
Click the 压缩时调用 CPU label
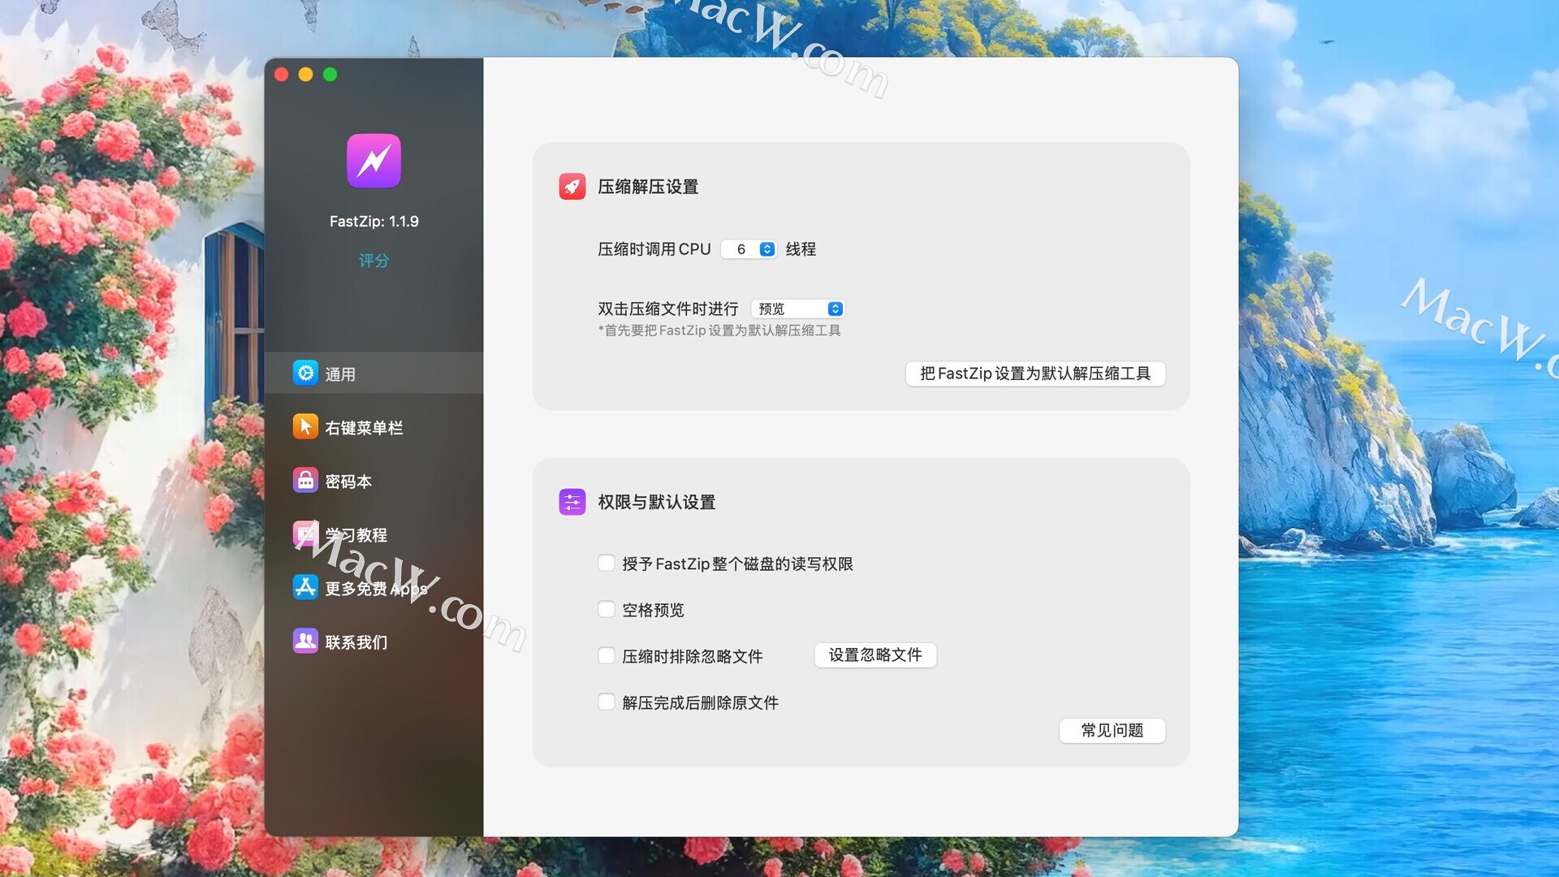click(x=654, y=249)
